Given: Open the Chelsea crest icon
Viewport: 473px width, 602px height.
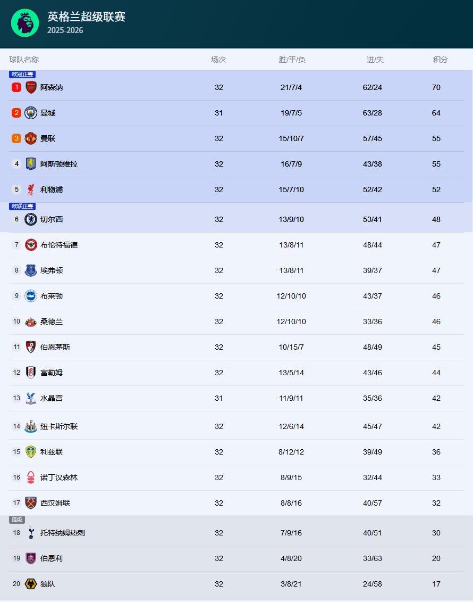Looking at the screenshot, I should click(x=31, y=219).
